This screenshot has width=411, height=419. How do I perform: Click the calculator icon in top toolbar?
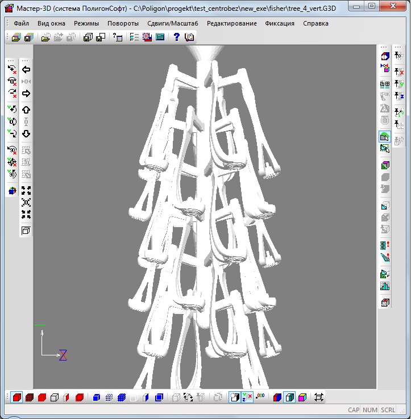[160, 37]
